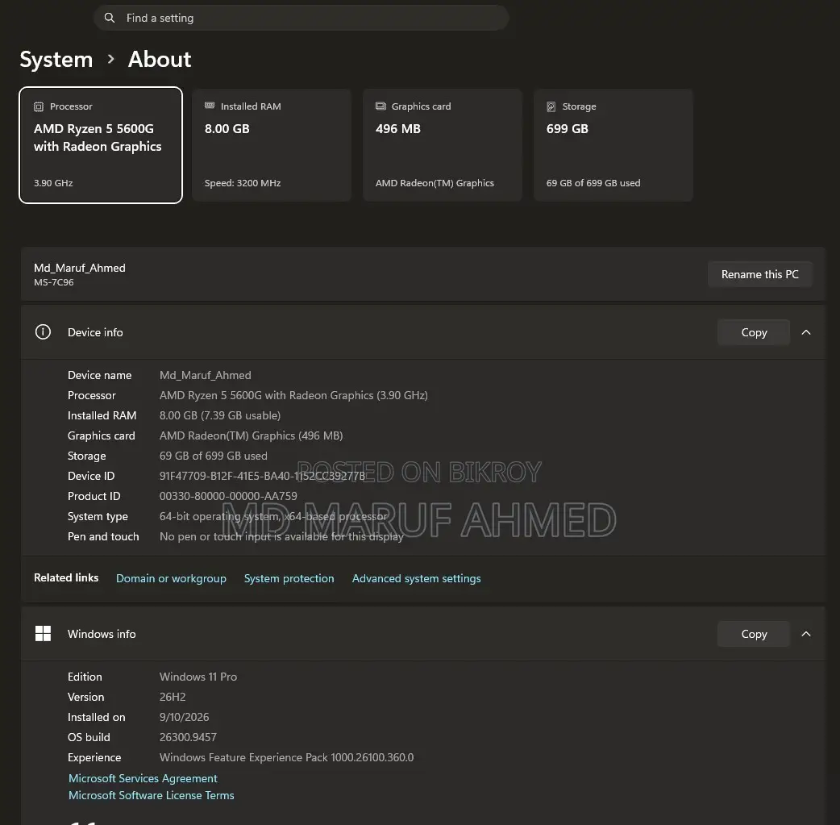Click the 69 GB of 699 GB used card text
Image resolution: width=840 pixels, height=825 pixels.
coord(593,183)
